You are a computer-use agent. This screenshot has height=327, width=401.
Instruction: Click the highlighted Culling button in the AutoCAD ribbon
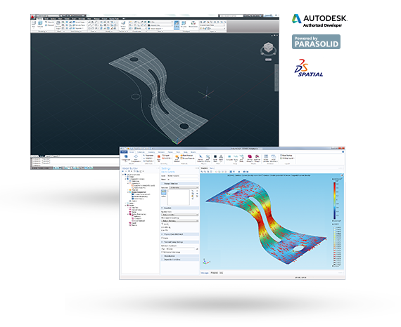[177, 25]
